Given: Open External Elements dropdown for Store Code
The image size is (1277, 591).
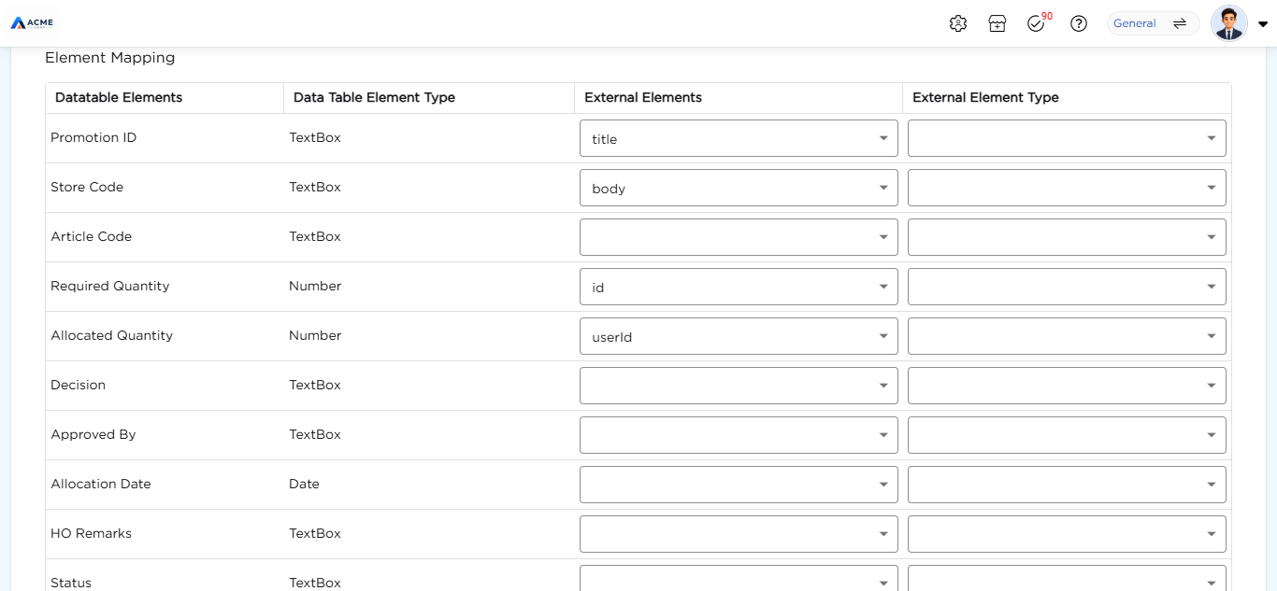Looking at the screenshot, I should (x=739, y=188).
